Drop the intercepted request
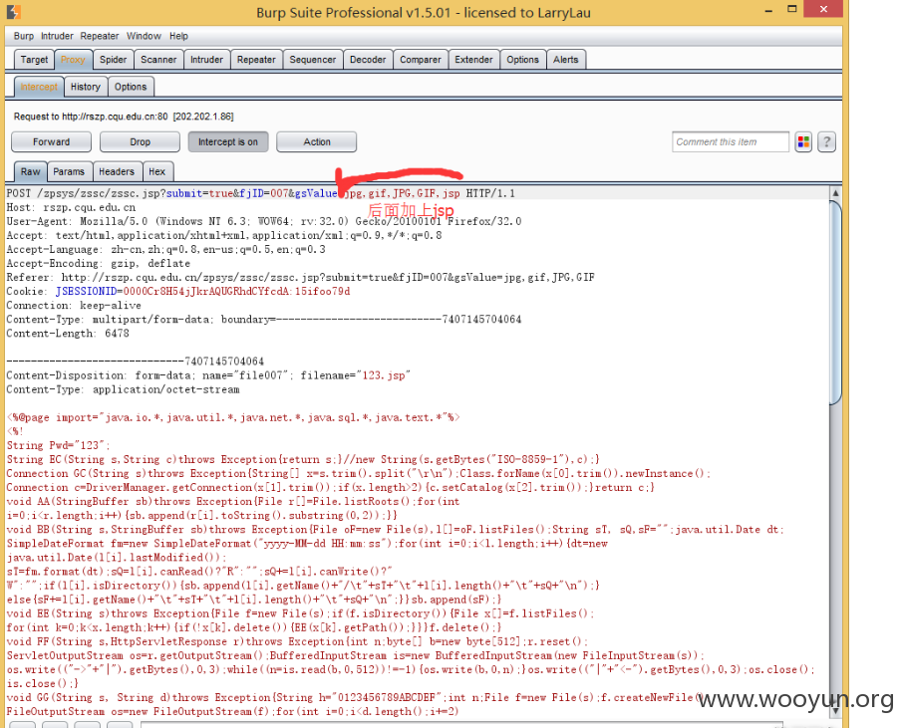903x728 pixels. tap(140, 142)
